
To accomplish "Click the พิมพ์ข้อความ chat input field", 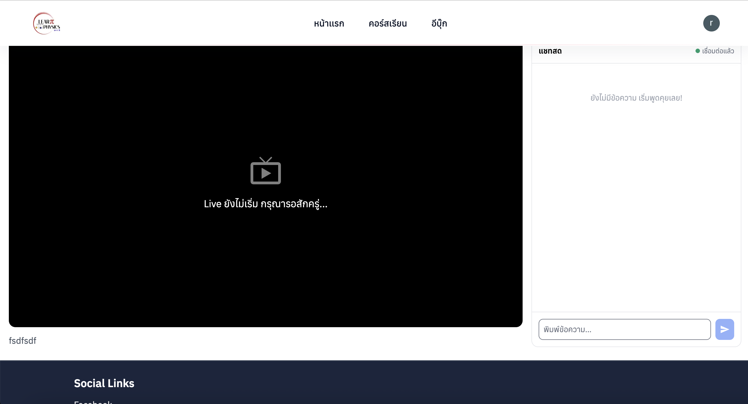I will point(624,329).
